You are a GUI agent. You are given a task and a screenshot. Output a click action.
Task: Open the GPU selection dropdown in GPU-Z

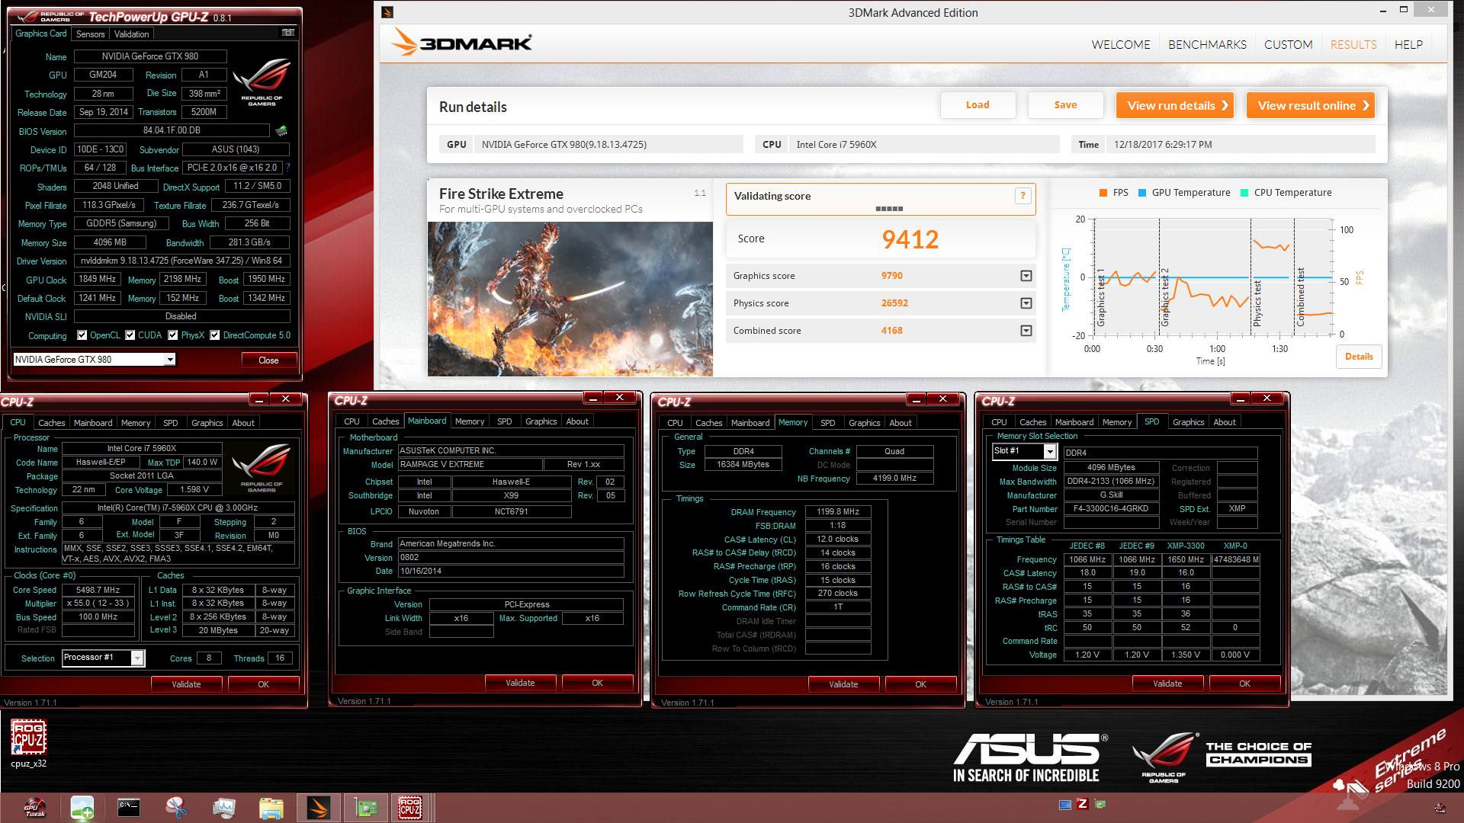coord(170,360)
